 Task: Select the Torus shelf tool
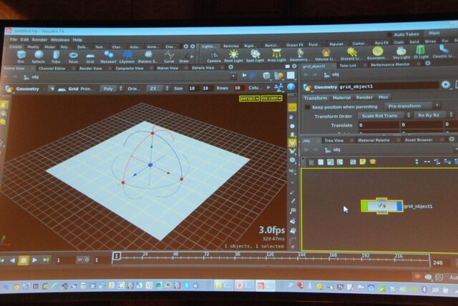pos(73,57)
